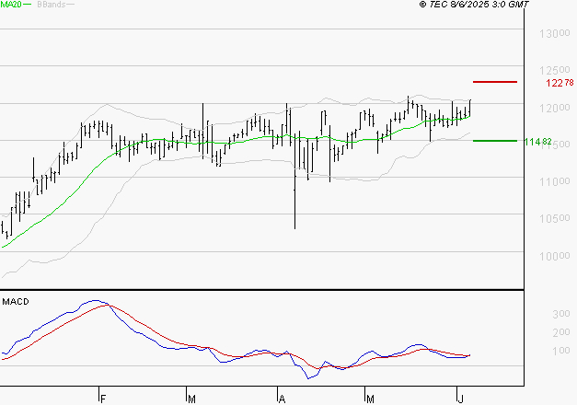Screen dimensions: 577x405
Task: Click the A month marker on time axis
Action: pyautogui.click(x=282, y=399)
